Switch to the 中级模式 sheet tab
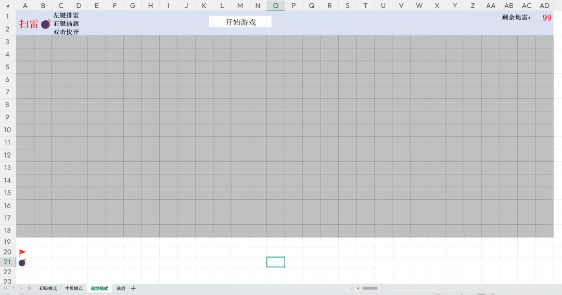This screenshot has height=295, width=562. tap(74, 288)
